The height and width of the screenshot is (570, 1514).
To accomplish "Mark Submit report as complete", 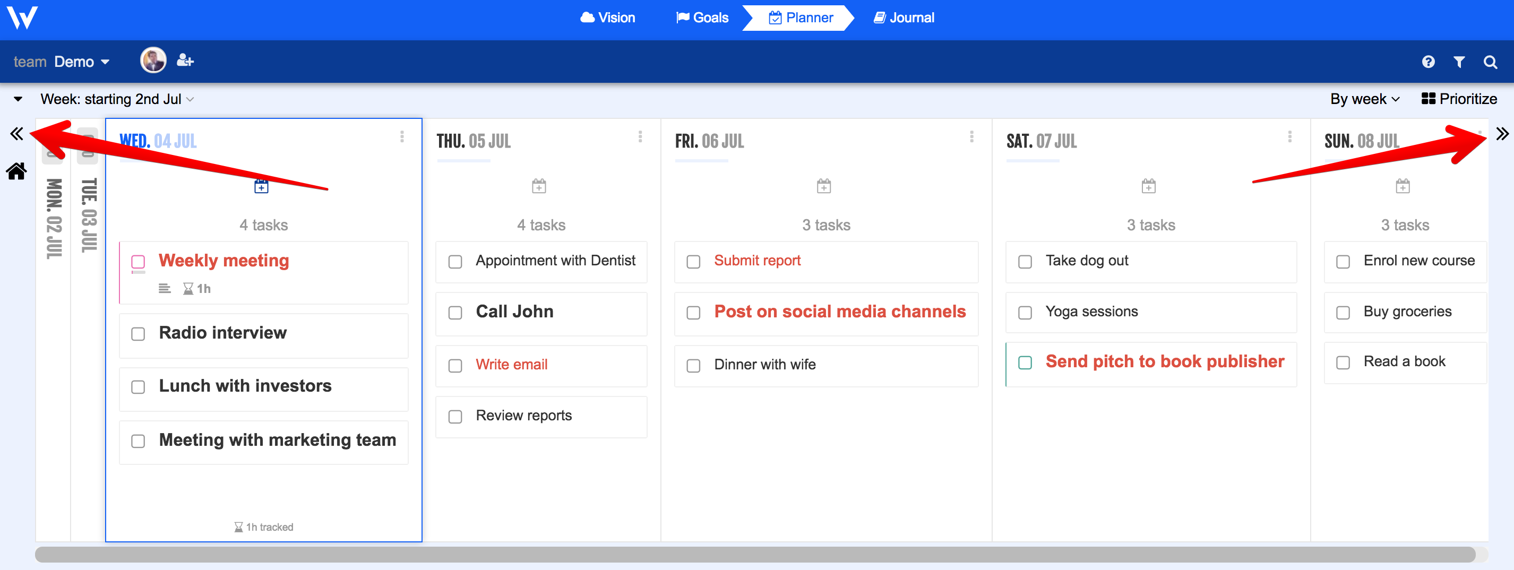I will (x=693, y=262).
